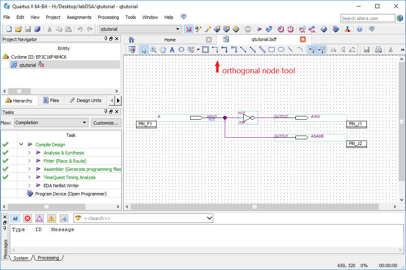Expand the TimeQuest Timing Analysis task
Image resolution: width=406 pixels, height=270 pixels.
(29, 177)
